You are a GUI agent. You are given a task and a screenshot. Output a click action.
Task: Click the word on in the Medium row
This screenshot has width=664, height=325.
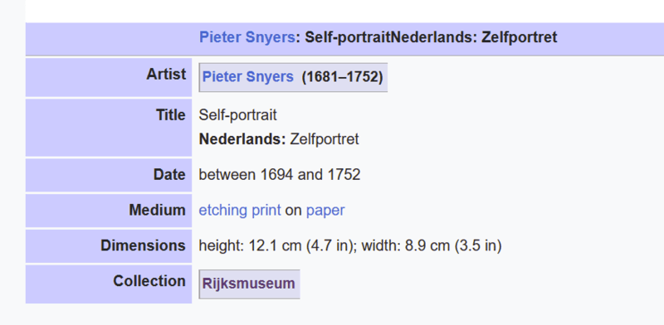tap(294, 211)
